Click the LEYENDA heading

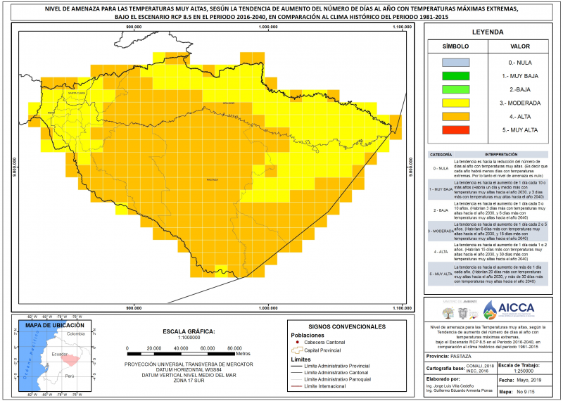488,32
